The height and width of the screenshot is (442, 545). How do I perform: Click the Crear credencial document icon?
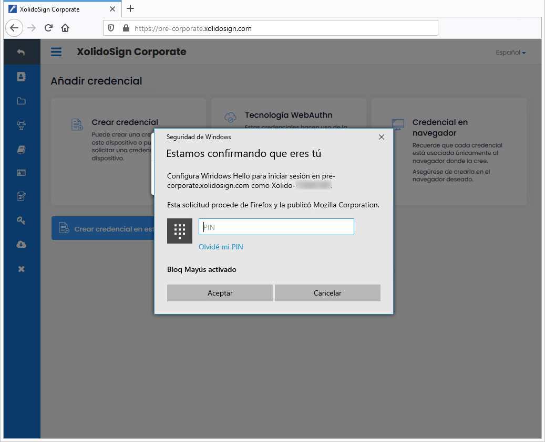(77, 124)
